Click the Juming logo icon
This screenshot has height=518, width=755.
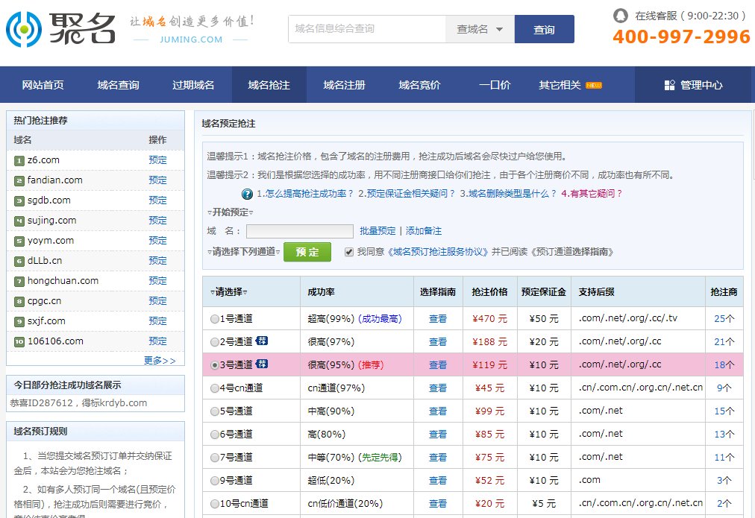coord(24,28)
